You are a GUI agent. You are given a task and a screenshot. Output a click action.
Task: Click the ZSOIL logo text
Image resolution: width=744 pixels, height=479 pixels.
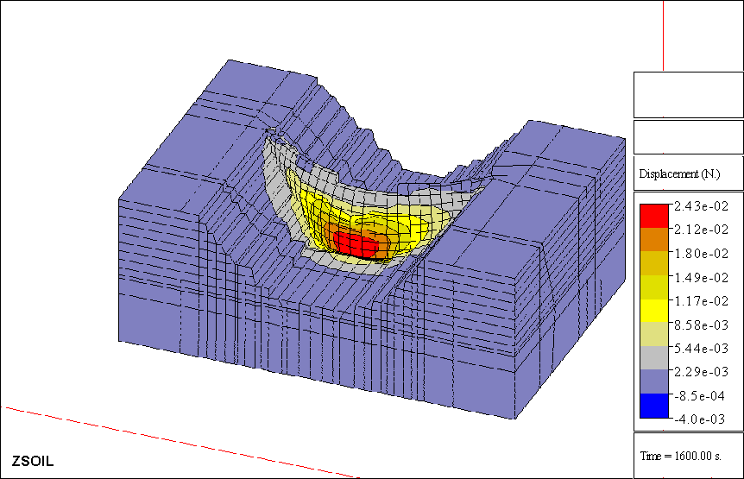[x=33, y=461]
